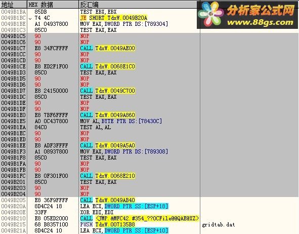
Task: Select the CALL TdxW.0068E210 row
Action: [100, 176]
